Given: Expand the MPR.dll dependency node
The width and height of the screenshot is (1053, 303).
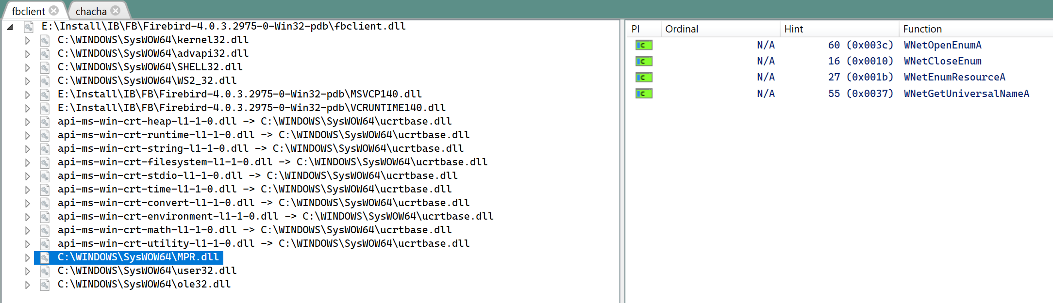Looking at the screenshot, I should 28,257.
